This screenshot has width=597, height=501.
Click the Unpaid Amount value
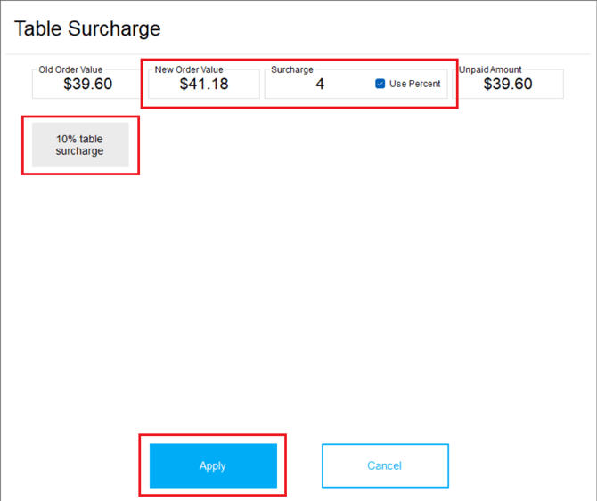508,84
